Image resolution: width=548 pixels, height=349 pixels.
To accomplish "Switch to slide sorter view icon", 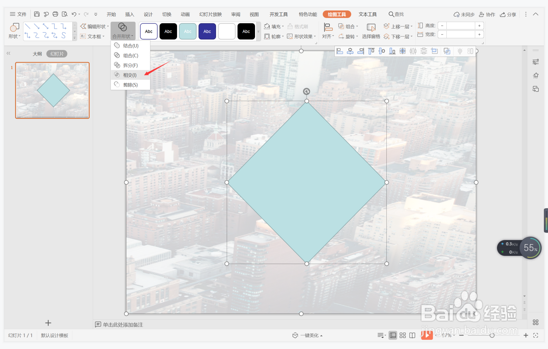I will pyautogui.click(x=403, y=335).
